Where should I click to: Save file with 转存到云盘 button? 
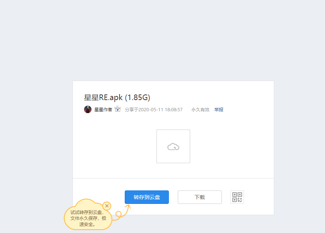tap(147, 197)
